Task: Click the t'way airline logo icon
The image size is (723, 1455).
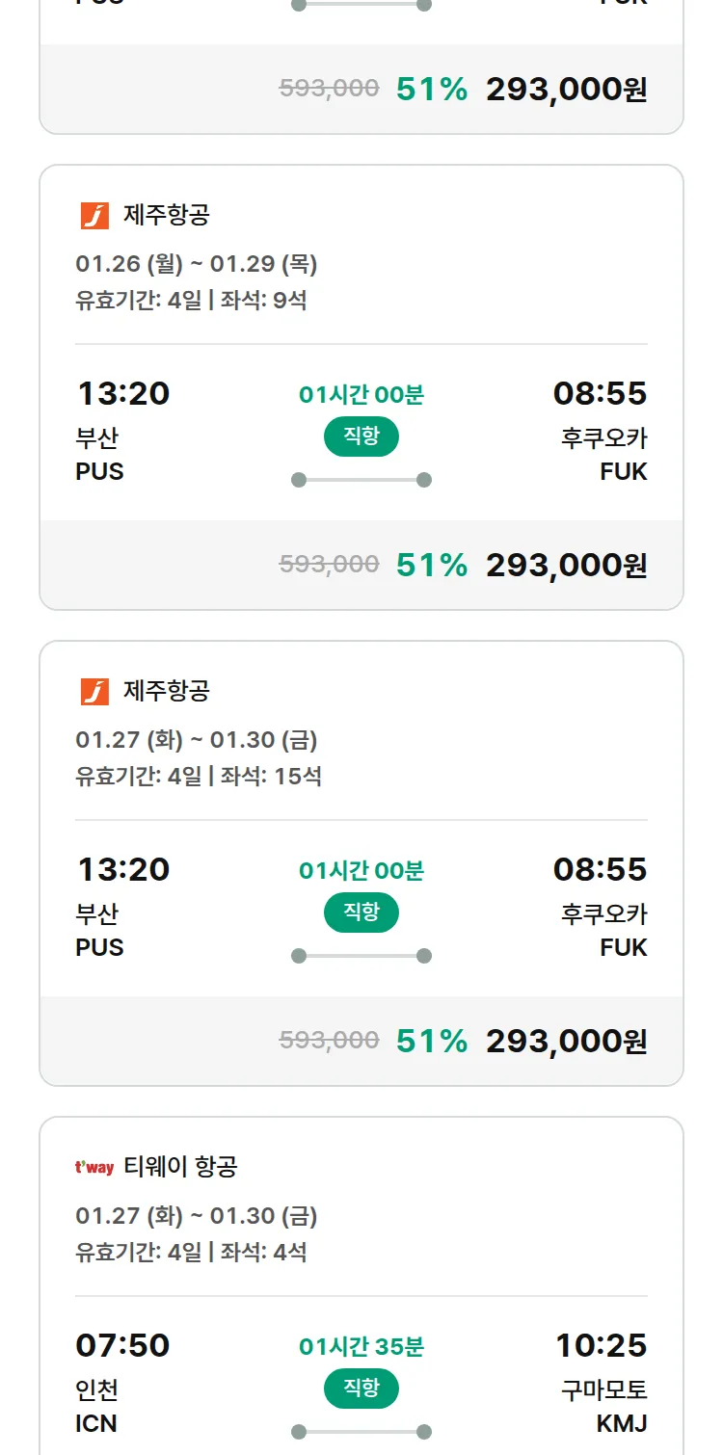Action: (x=94, y=1168)
